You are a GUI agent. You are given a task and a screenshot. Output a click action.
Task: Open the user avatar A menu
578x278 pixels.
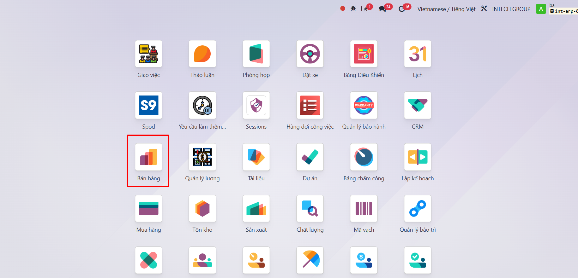coord(541,9)
